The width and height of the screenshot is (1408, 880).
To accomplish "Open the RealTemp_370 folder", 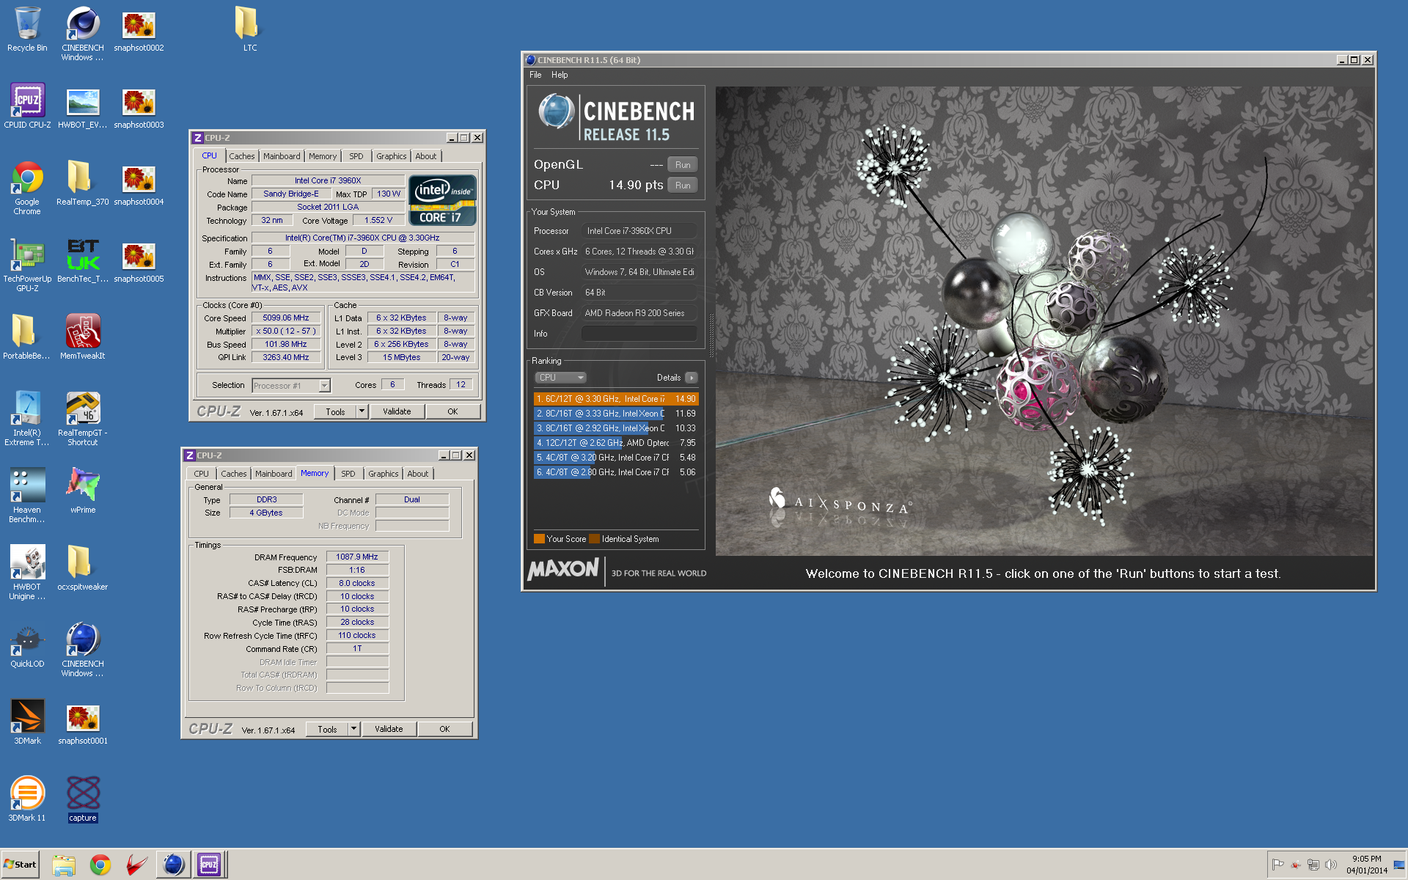I will (83, 183).
